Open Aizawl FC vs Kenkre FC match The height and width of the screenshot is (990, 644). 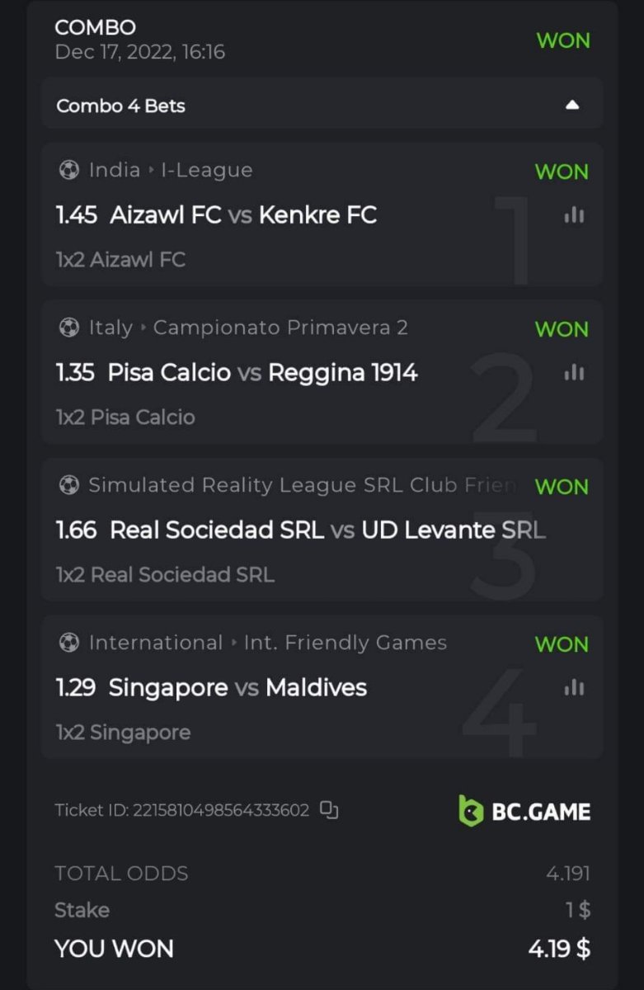tap(243, 215)
